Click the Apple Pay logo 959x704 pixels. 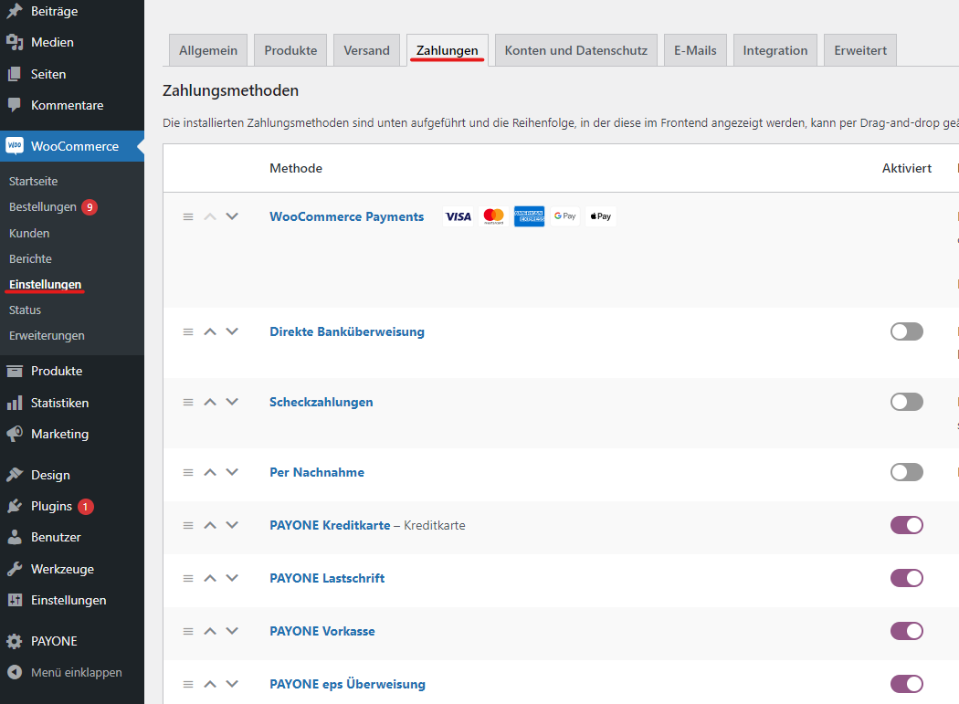[601, 216]
